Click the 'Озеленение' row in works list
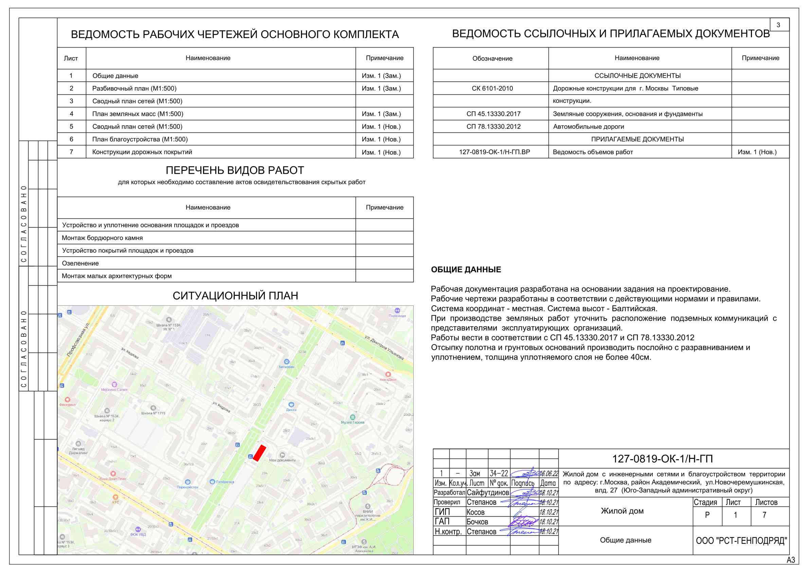This screenshot has width=809, height=572. 80,263
